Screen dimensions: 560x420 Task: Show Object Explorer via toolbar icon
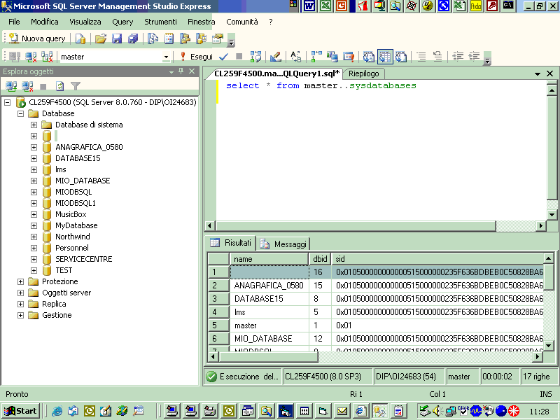click(x=185, y=38)
